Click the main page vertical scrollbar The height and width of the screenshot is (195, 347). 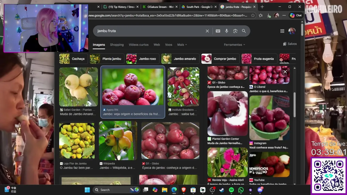click(x=302, y=30)
